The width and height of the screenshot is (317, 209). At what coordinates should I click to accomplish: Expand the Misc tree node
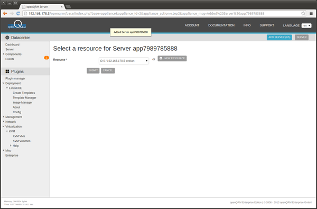pos(4,150)
